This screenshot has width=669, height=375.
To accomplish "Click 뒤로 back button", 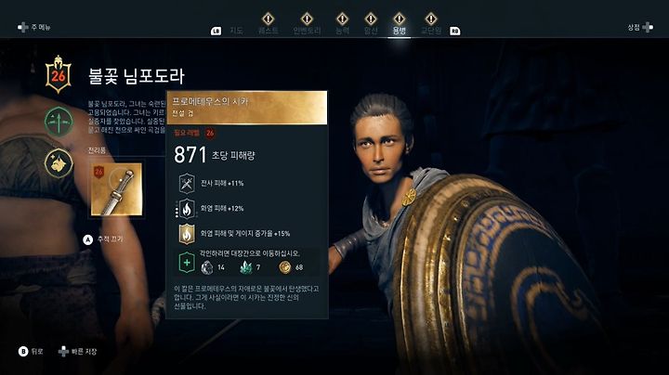I will 31,351.
